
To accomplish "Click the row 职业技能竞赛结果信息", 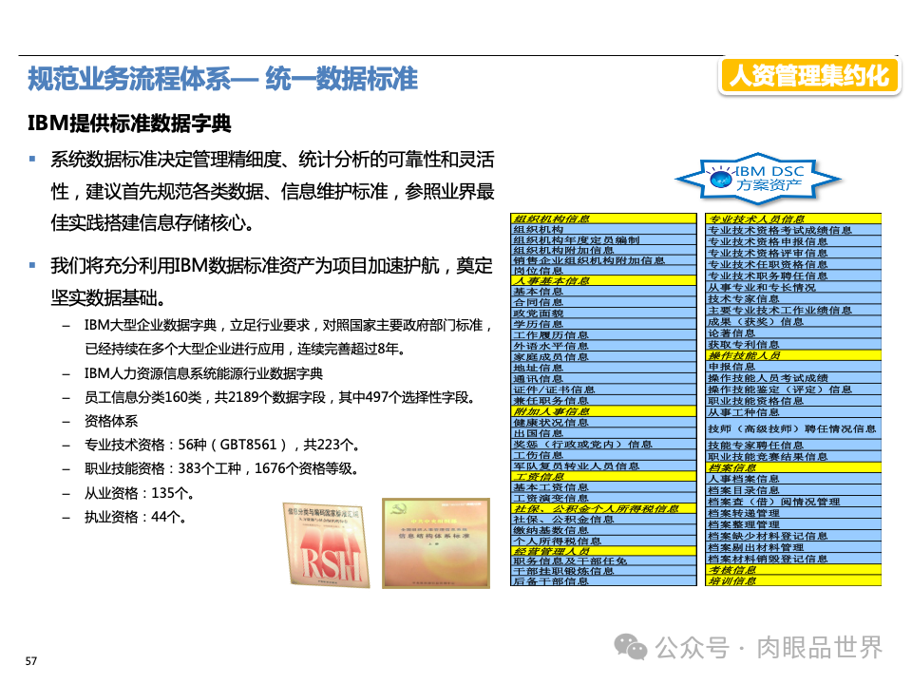I will point(793,457).
